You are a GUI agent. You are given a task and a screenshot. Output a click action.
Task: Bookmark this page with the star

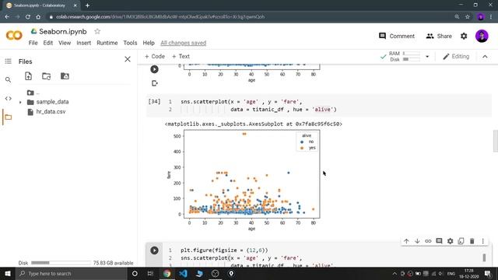point(467,17)
